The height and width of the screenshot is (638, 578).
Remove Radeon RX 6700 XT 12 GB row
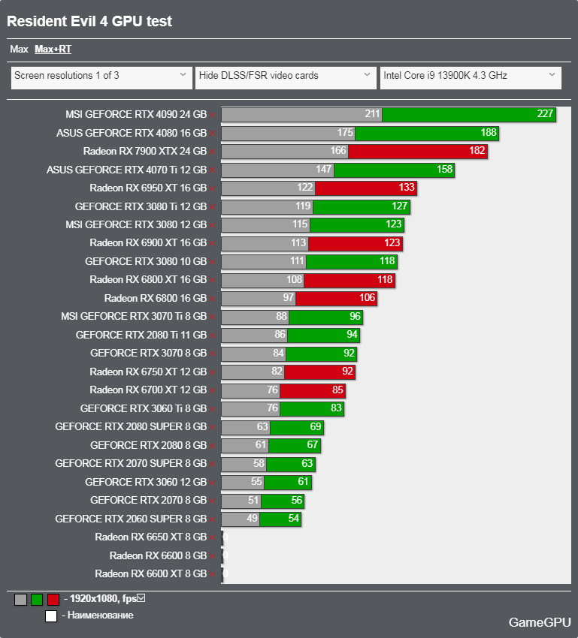[x=212, y=390]
